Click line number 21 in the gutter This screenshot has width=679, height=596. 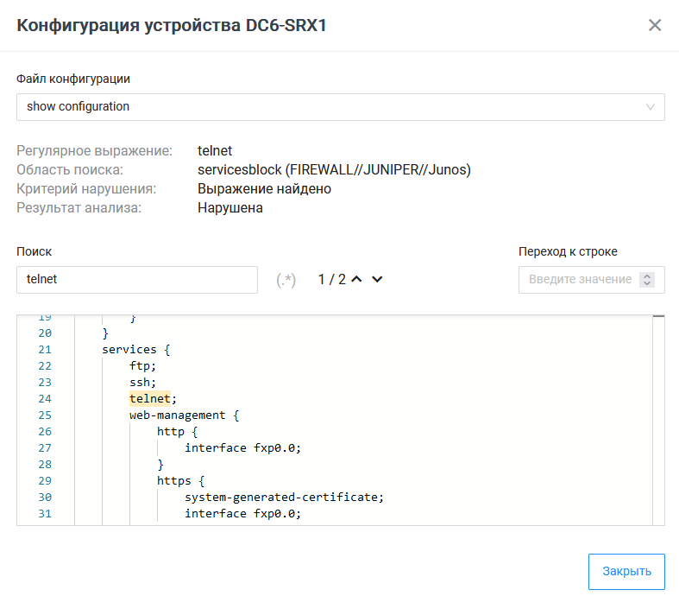coord(45,349)
